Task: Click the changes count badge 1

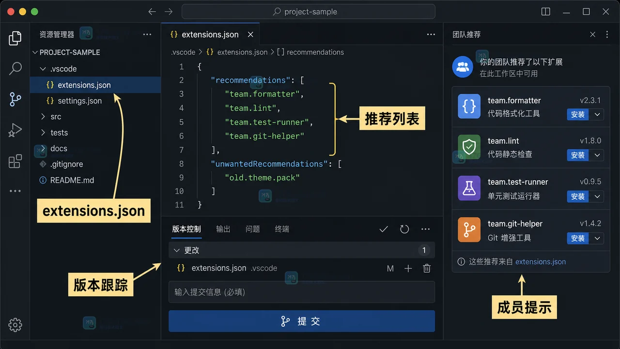Action: pyautogui.click(x=424, y=251)
